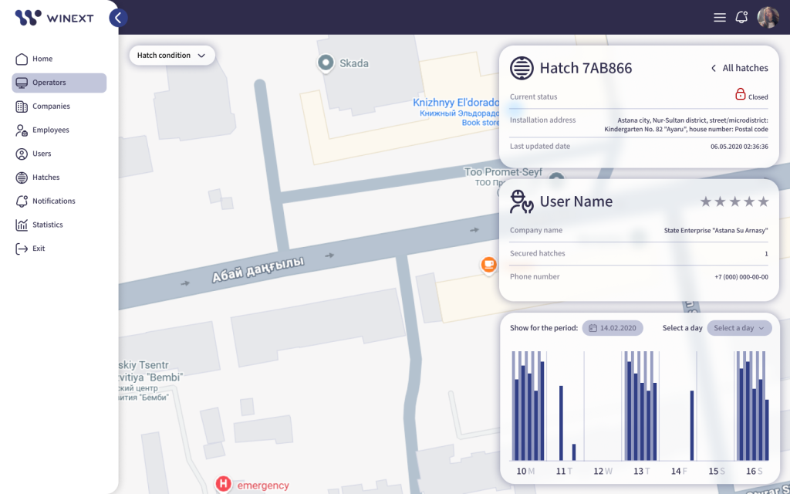The height and width of the screenshot is (494, 790).
Task: Open notifications bell in the top bar
Action: [741, 18]
